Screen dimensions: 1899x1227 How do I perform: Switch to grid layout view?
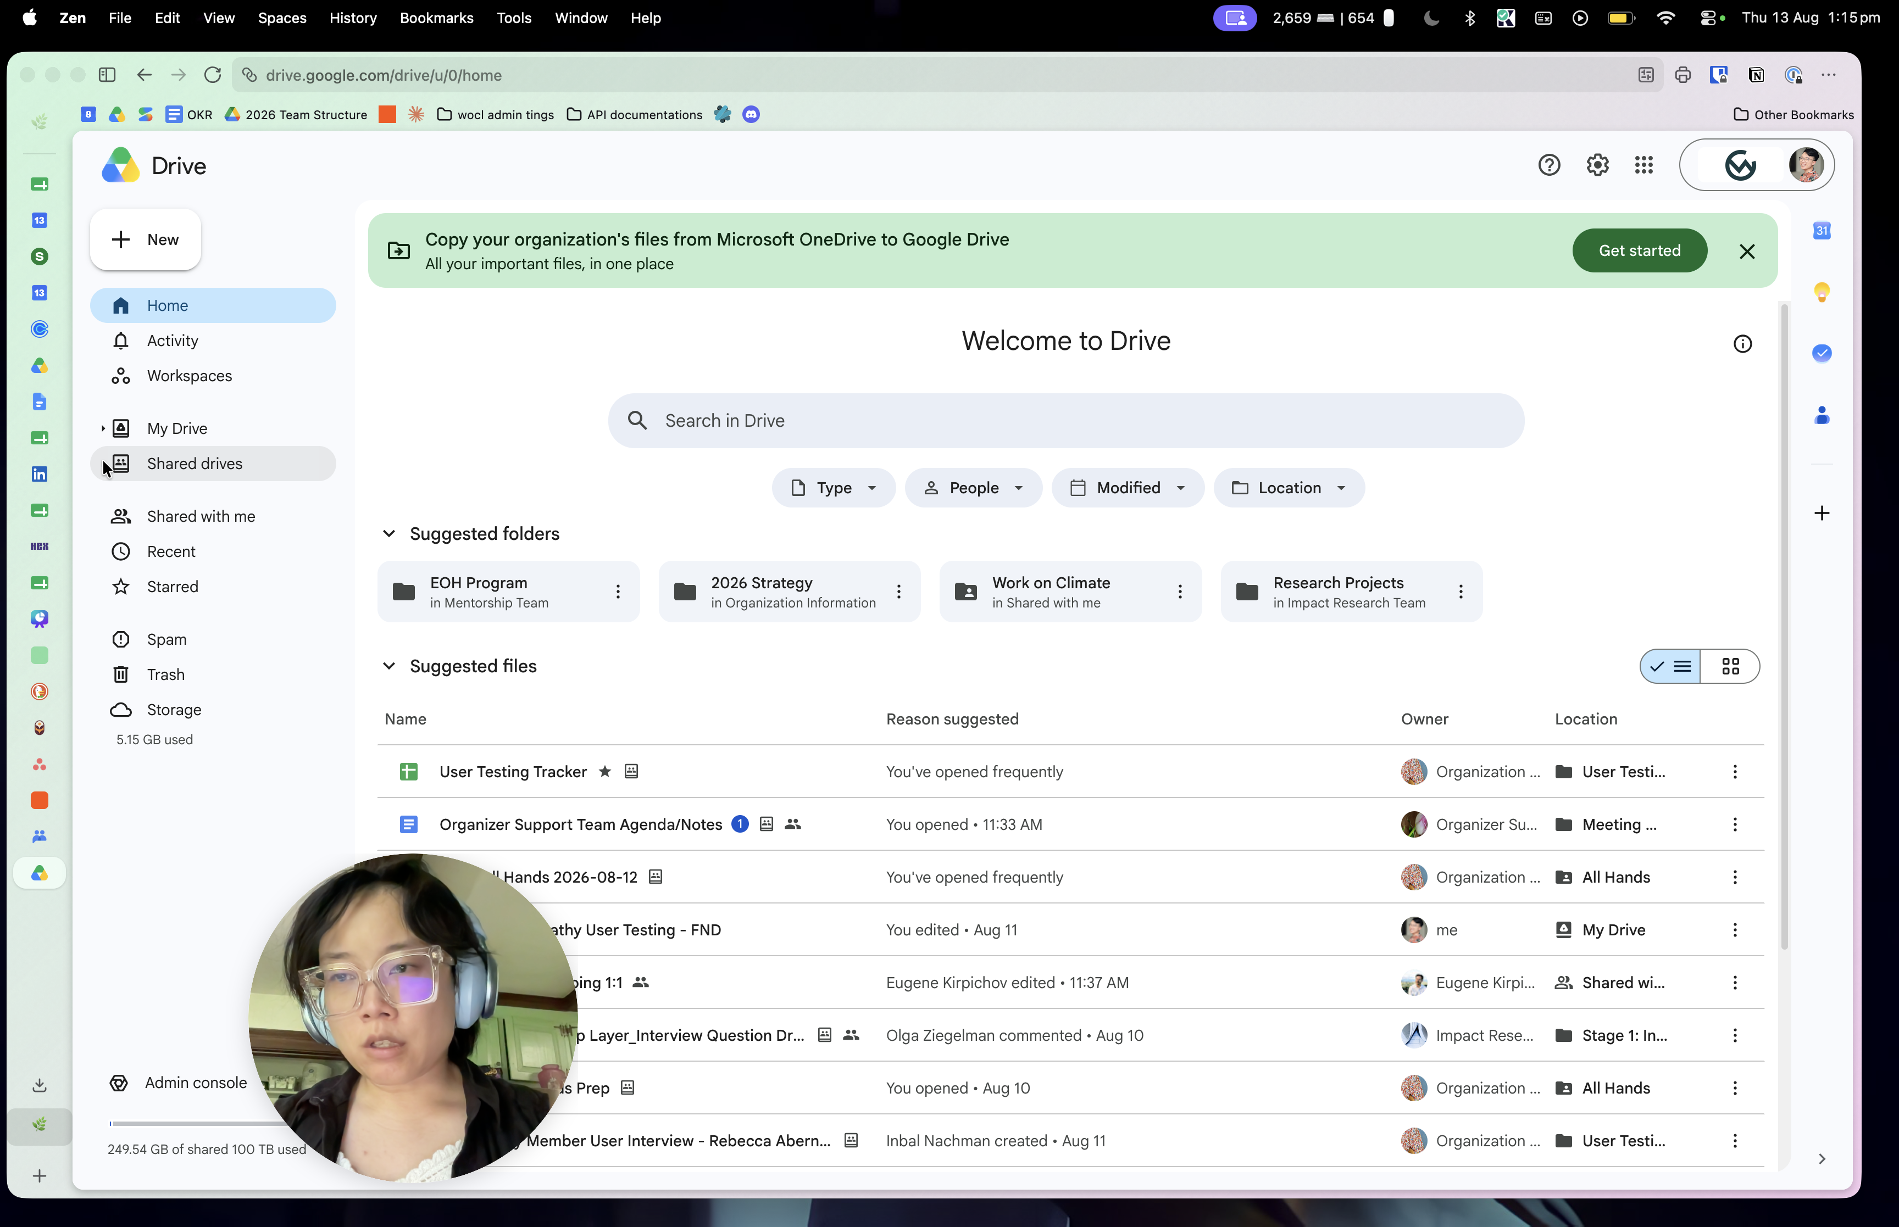(1730, 666)
